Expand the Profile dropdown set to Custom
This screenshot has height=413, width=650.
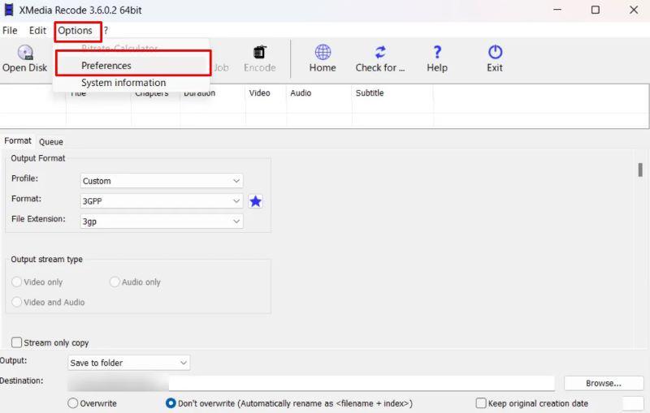pyautogui.click(x=162, y=181)
